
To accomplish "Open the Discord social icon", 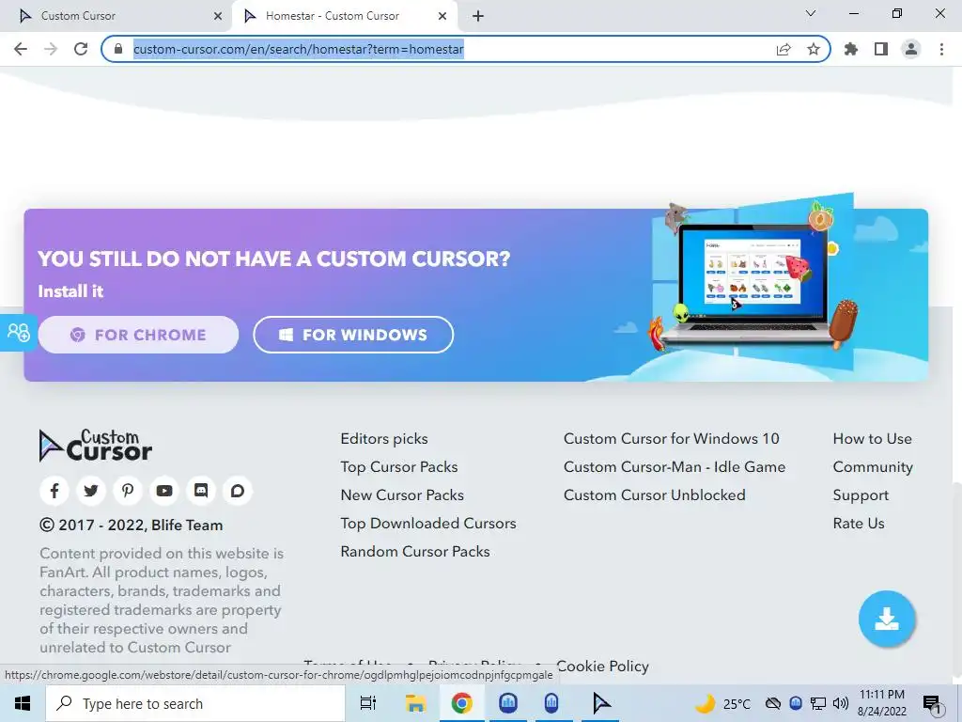I will click(201, 491).
